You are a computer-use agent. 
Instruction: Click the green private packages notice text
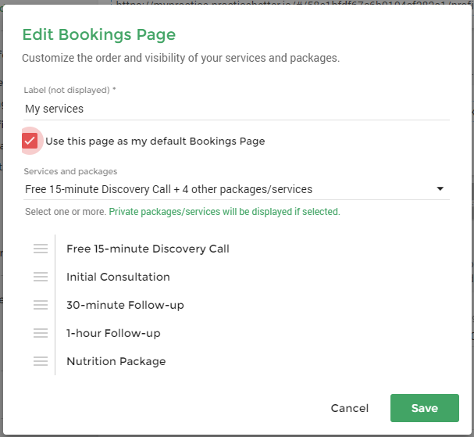[x=224, y=212]
